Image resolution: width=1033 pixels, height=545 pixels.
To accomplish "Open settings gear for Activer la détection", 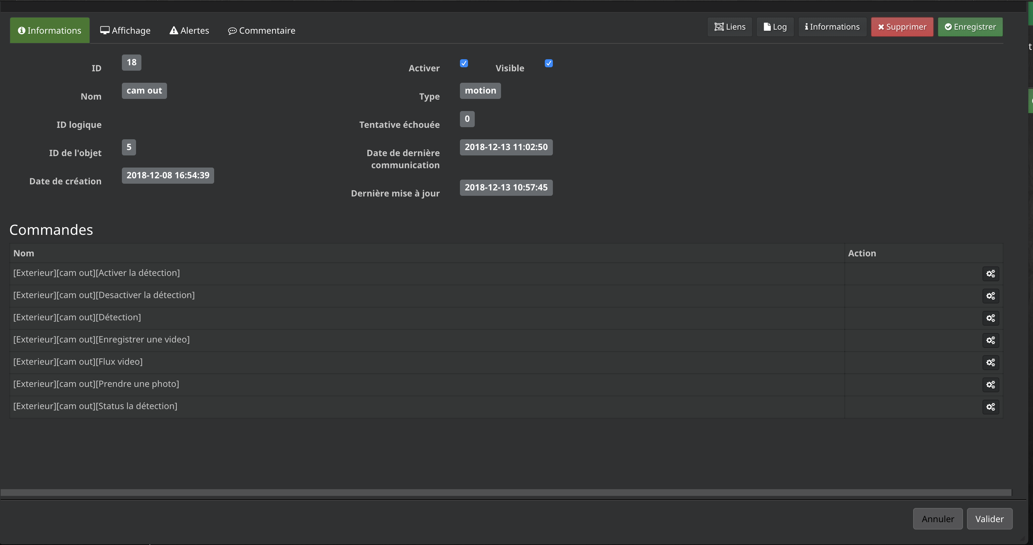I will click(x=991, y=274).
